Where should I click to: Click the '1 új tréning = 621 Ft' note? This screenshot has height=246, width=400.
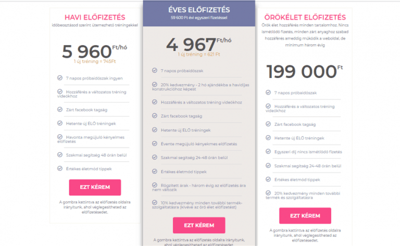point(199,54)
